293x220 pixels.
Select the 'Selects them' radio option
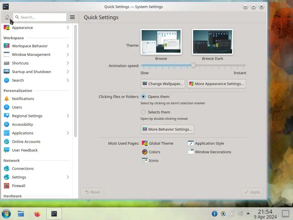143,112
